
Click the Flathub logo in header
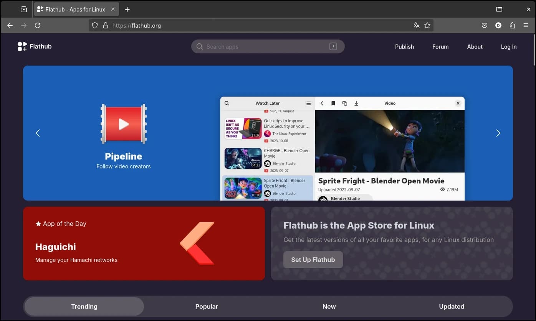(x=35, y=46)
